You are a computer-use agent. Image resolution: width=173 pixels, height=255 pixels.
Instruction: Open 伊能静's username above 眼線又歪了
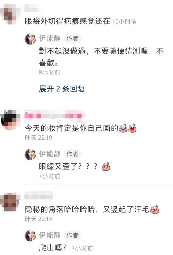coord(50,154)
